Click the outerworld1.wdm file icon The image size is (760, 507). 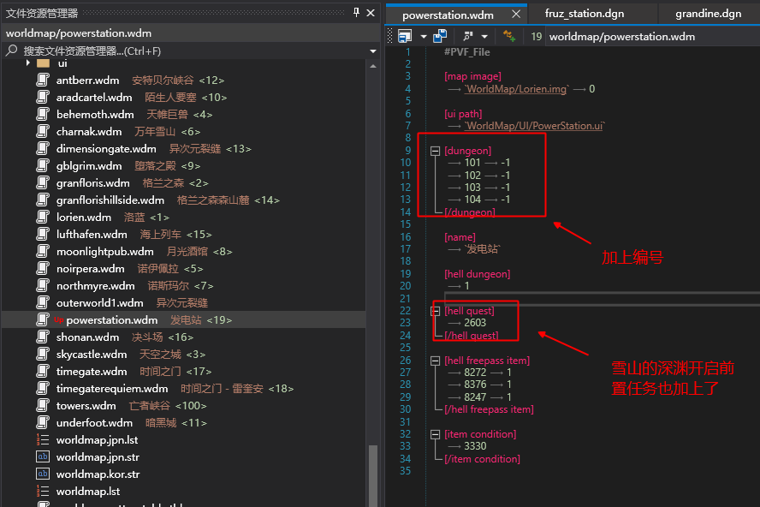[x=43, y=303]
